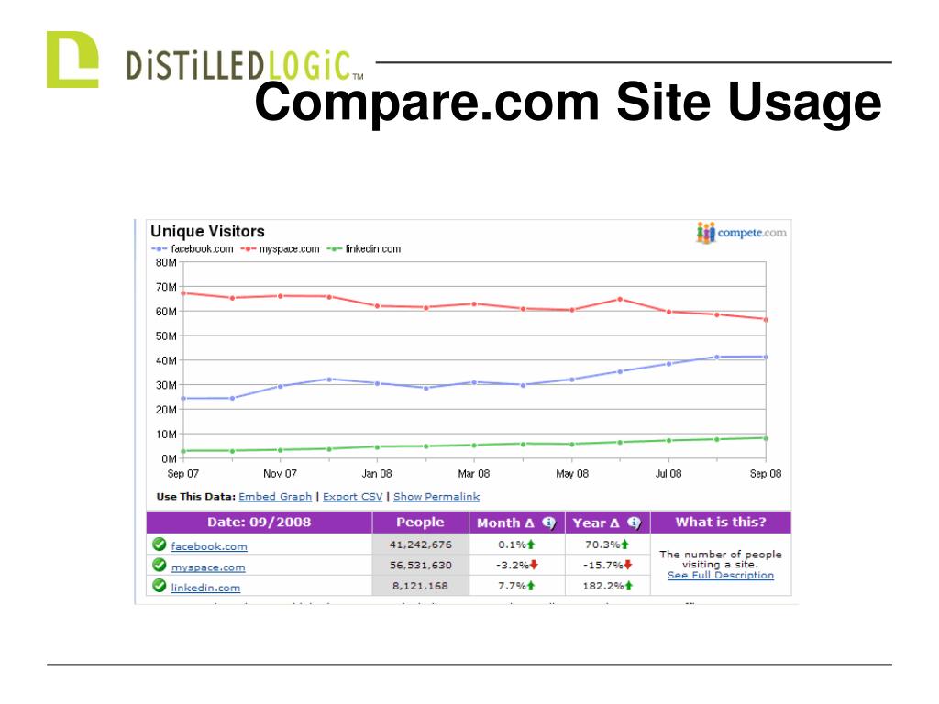This screenshot has height=704, width=939.
Task: Toggle the green check beside myspace.com
Action: tap(160, 565)
